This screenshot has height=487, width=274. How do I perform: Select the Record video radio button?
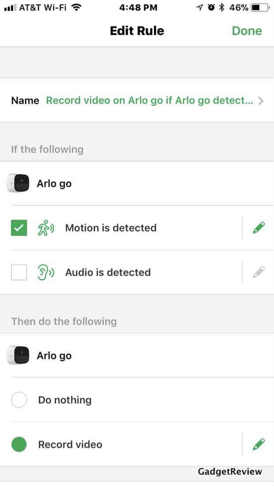(19, 444)
